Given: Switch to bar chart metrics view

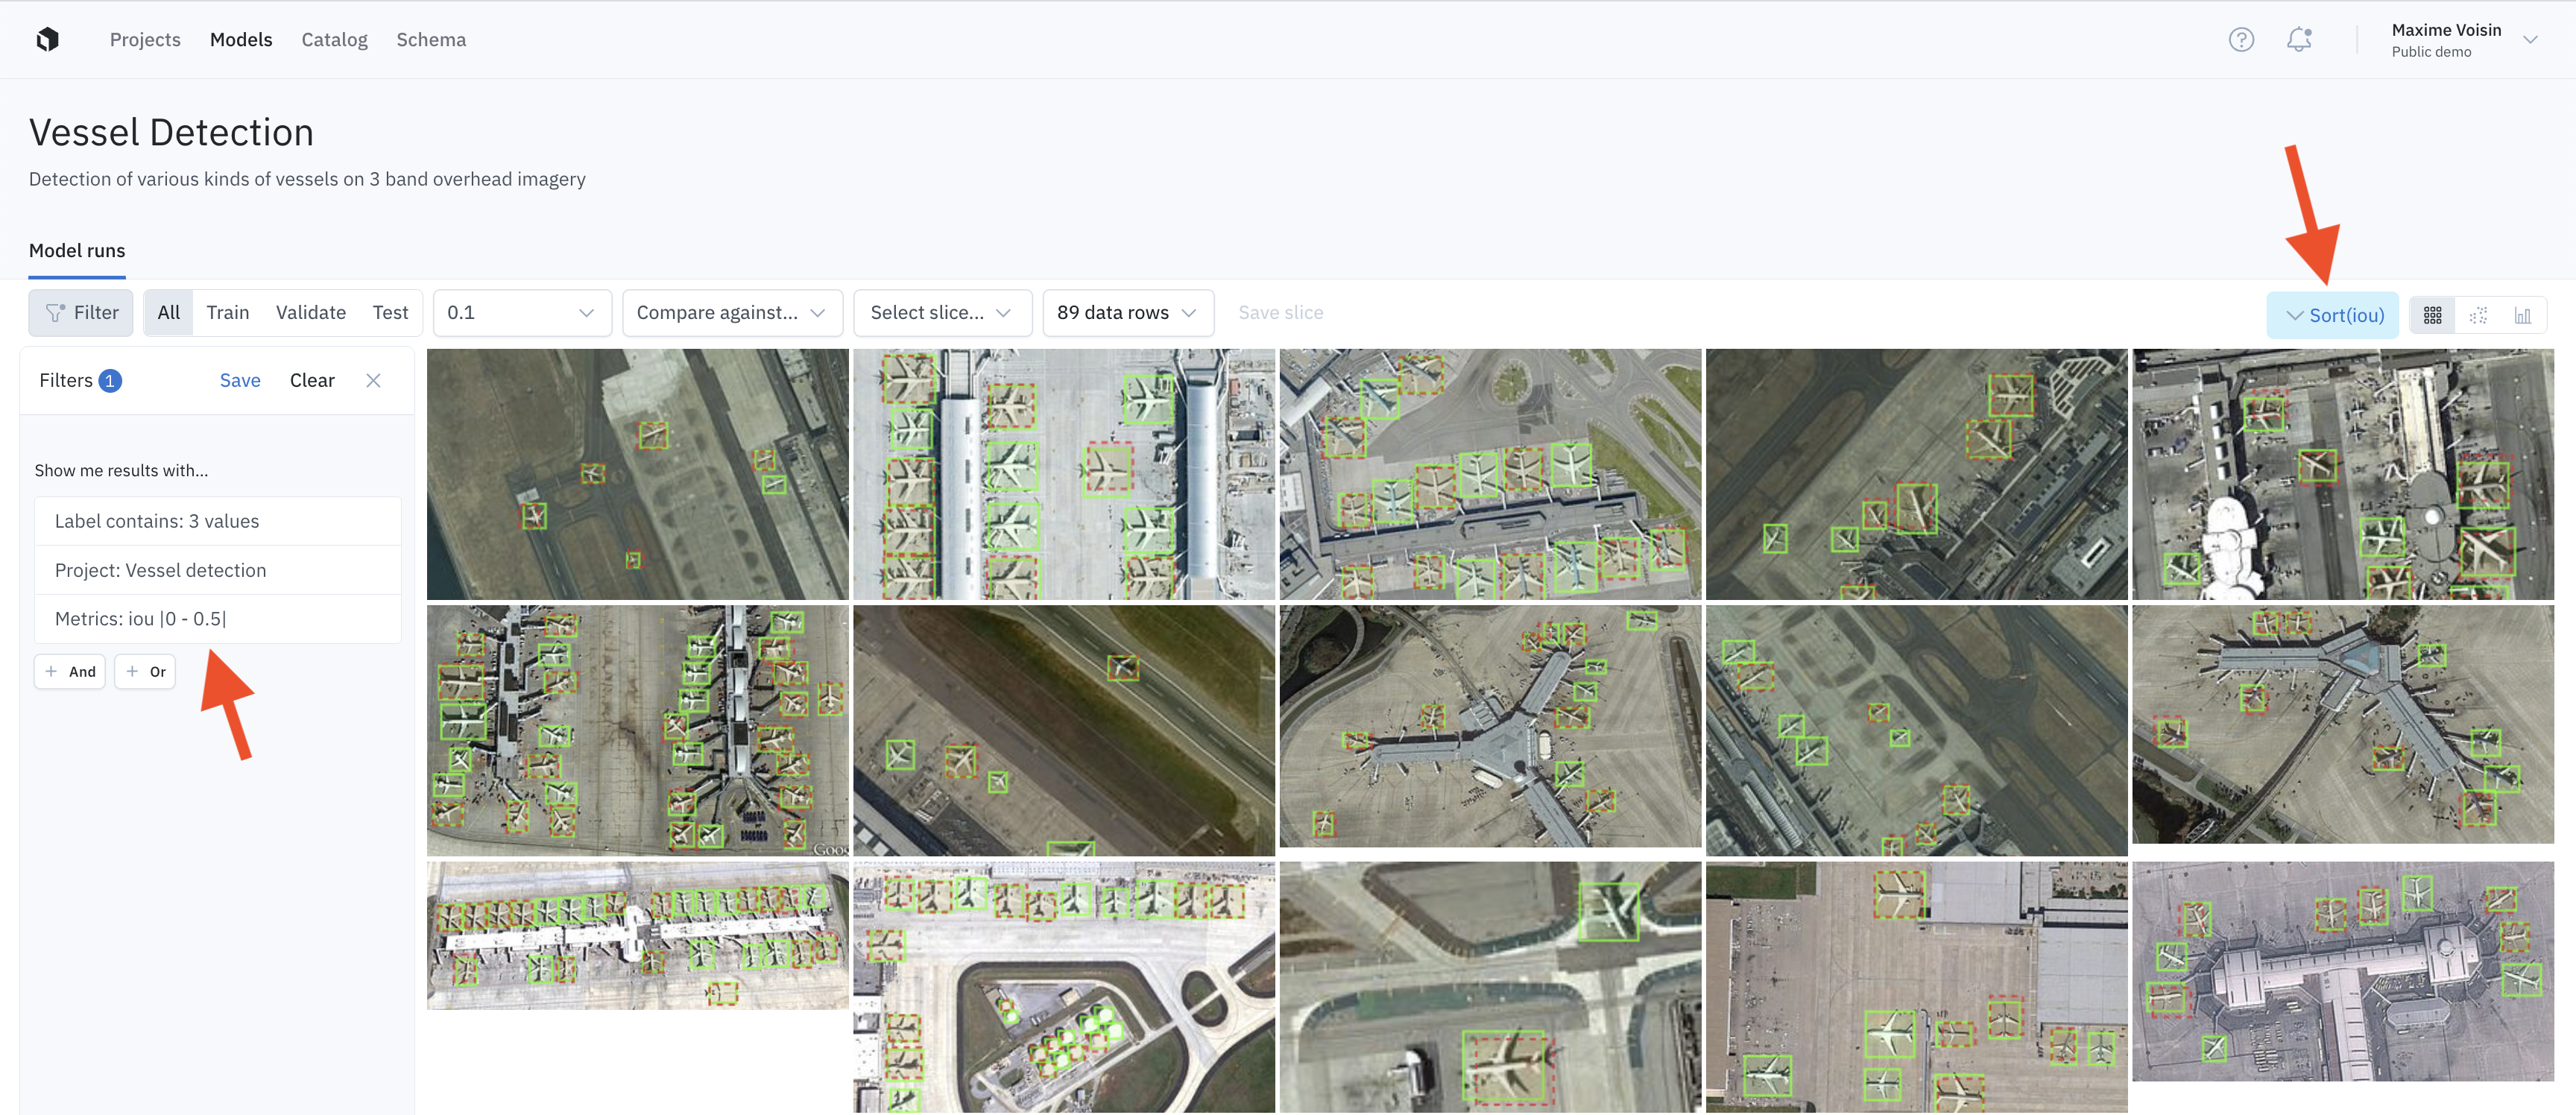Looking at the screenshot, I should [x=2522, y=315].
